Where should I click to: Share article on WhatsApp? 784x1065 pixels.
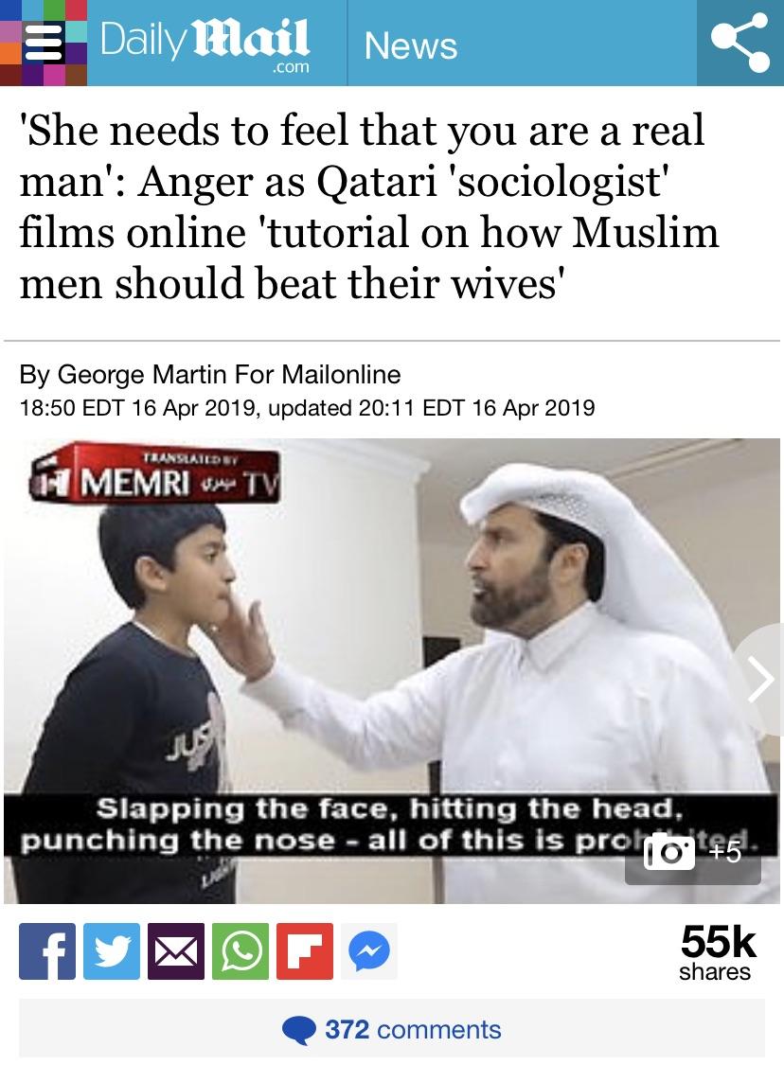pos(241,950)
